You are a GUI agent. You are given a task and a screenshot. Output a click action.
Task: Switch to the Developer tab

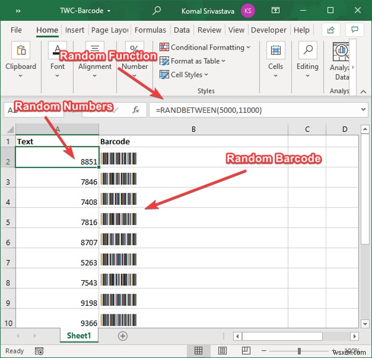[x=268, y=30]
